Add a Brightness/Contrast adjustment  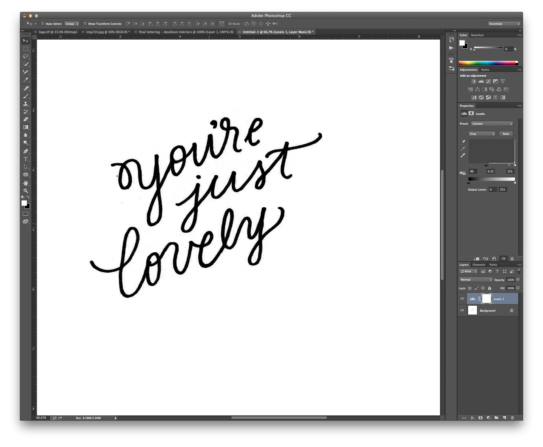coord(474,81)
